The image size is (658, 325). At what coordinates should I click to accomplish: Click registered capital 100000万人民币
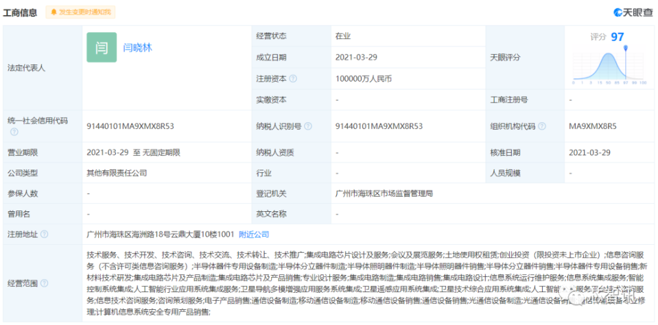click(363, 78)
